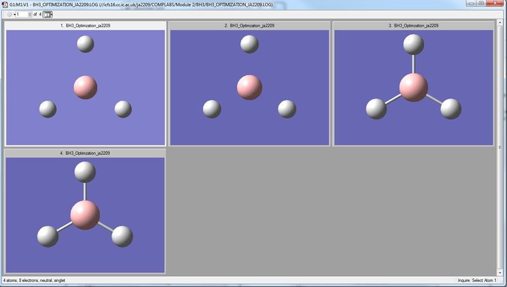Select bottom-left hydrogen atom in frame 2
This screenshot has width=507, height=287.
(212, 109)
